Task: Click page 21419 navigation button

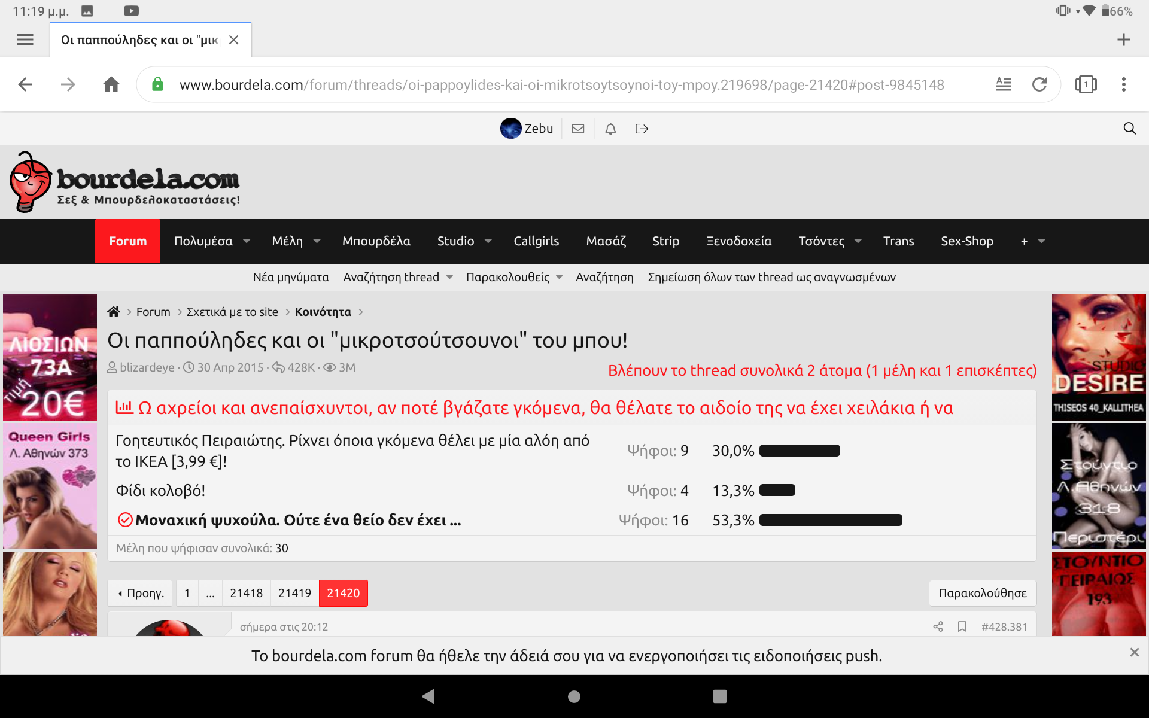Action: (294, 592)
